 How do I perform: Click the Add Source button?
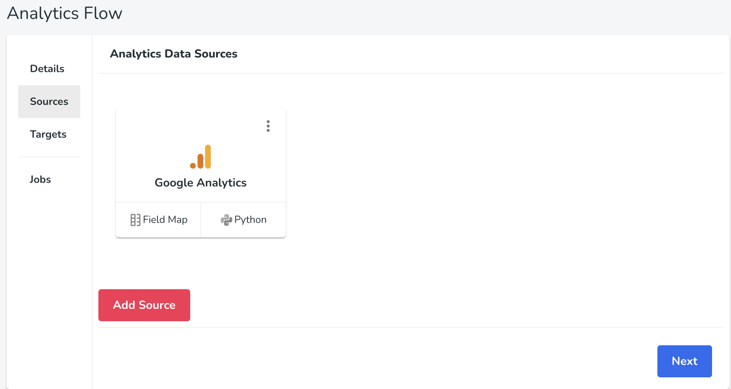(x=144, y=305)
